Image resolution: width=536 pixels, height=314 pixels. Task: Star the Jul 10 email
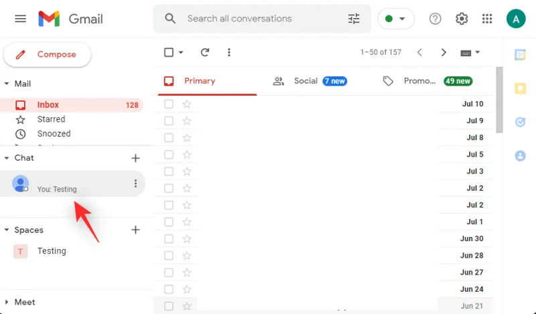pos(187,104)
